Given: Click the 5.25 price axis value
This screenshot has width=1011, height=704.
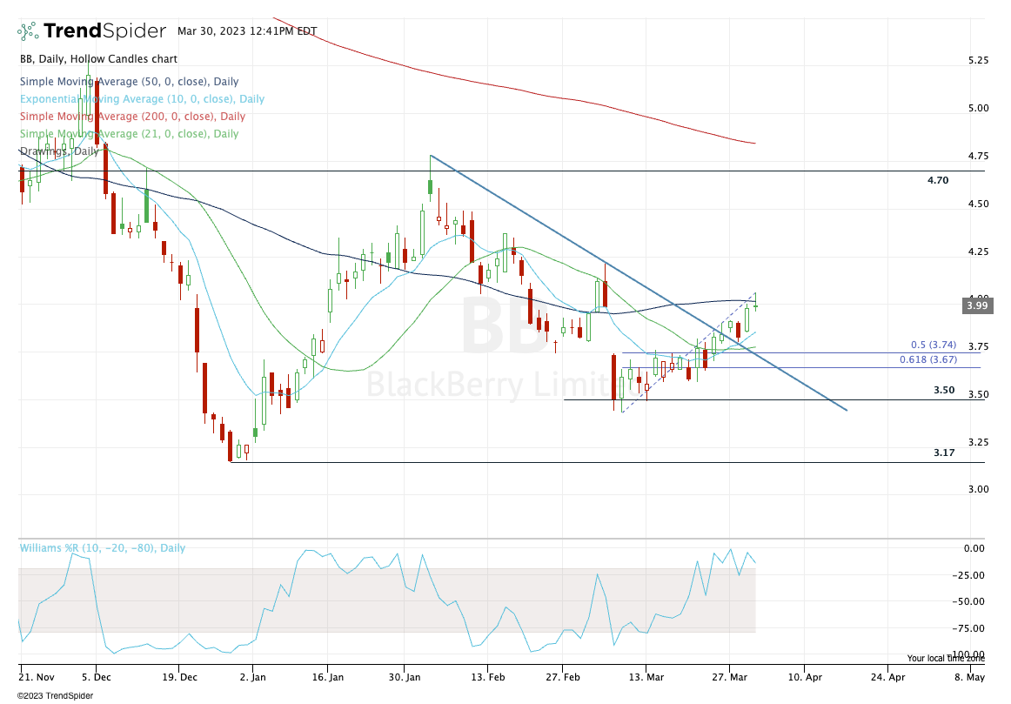Looking at the screenshot, I should point(978,60).
